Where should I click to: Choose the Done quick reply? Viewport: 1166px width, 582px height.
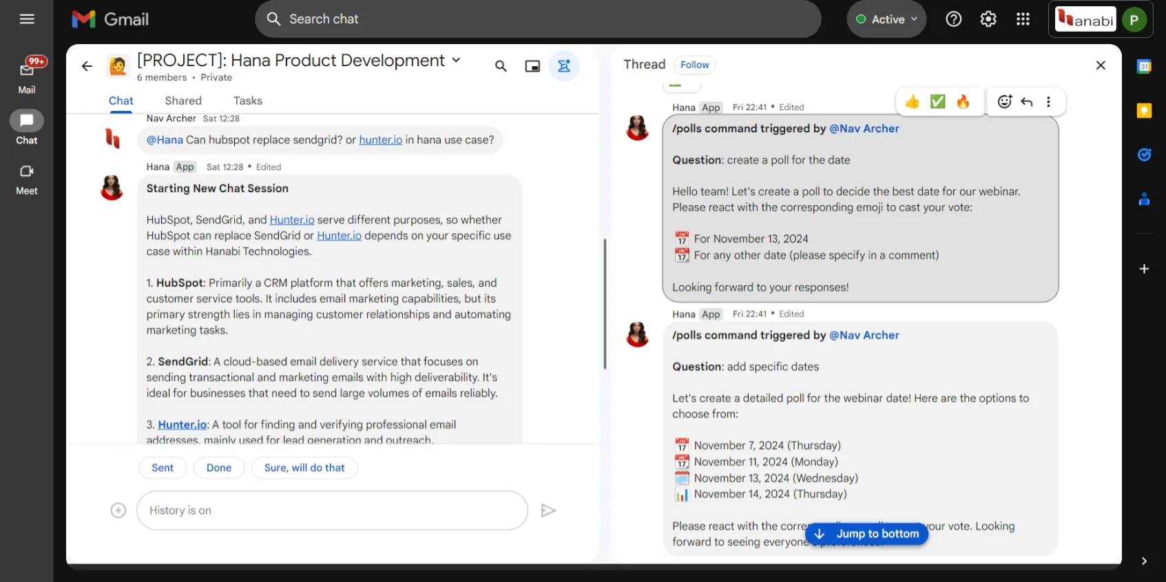(x=219, y=468)
